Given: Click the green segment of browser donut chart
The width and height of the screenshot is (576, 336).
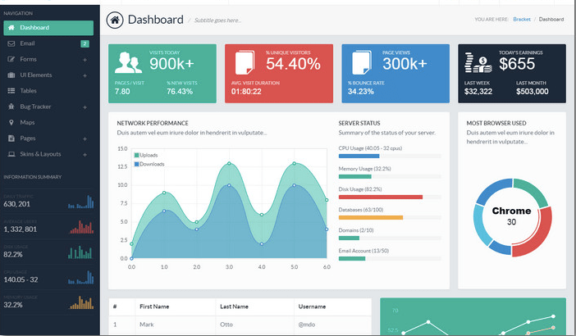Looking at the screenshot, I should [x=533, y=190].
